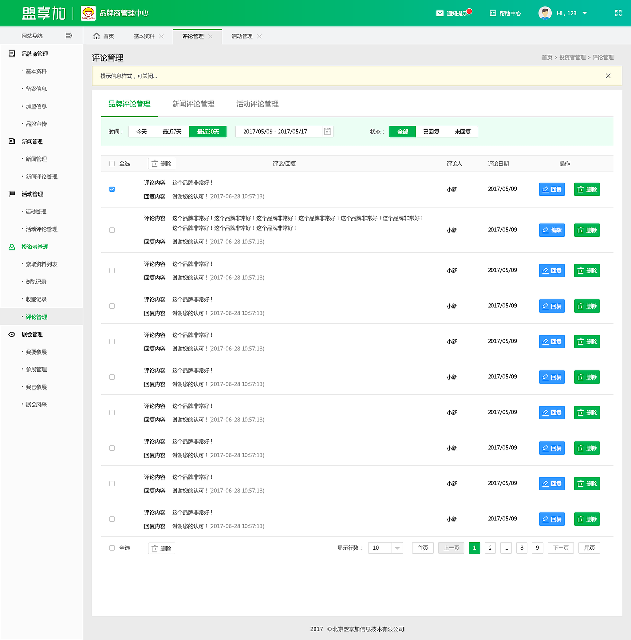631x640 pixels.
Task: Switch to 新闻评论管理 tab
Action: 193,104
